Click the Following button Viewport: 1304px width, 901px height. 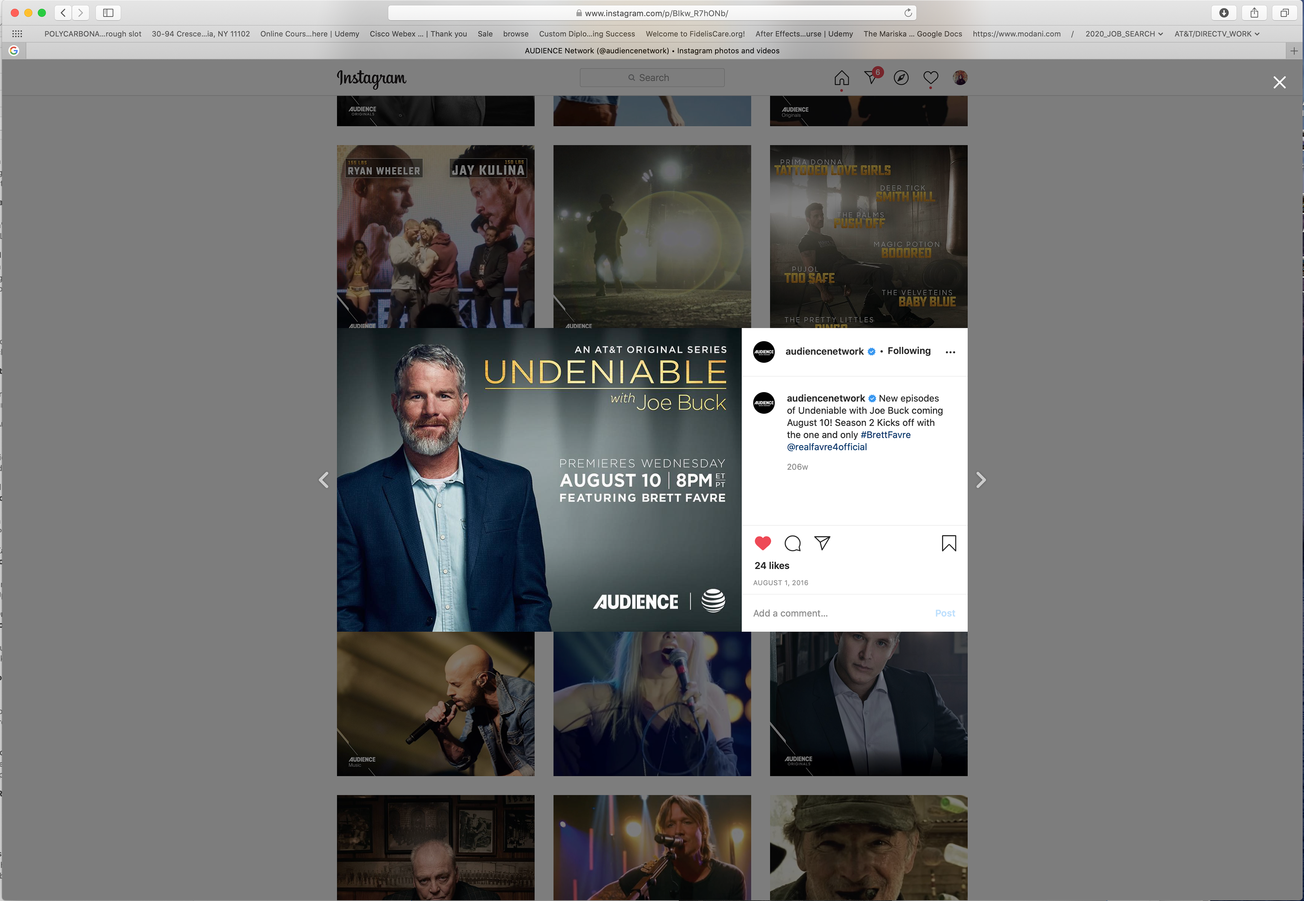coord(908,351)
